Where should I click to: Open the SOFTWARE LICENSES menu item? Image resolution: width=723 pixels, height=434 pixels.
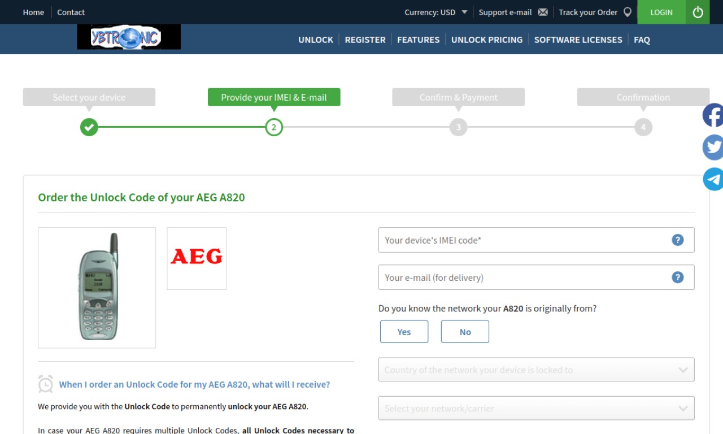click(578, 40)
